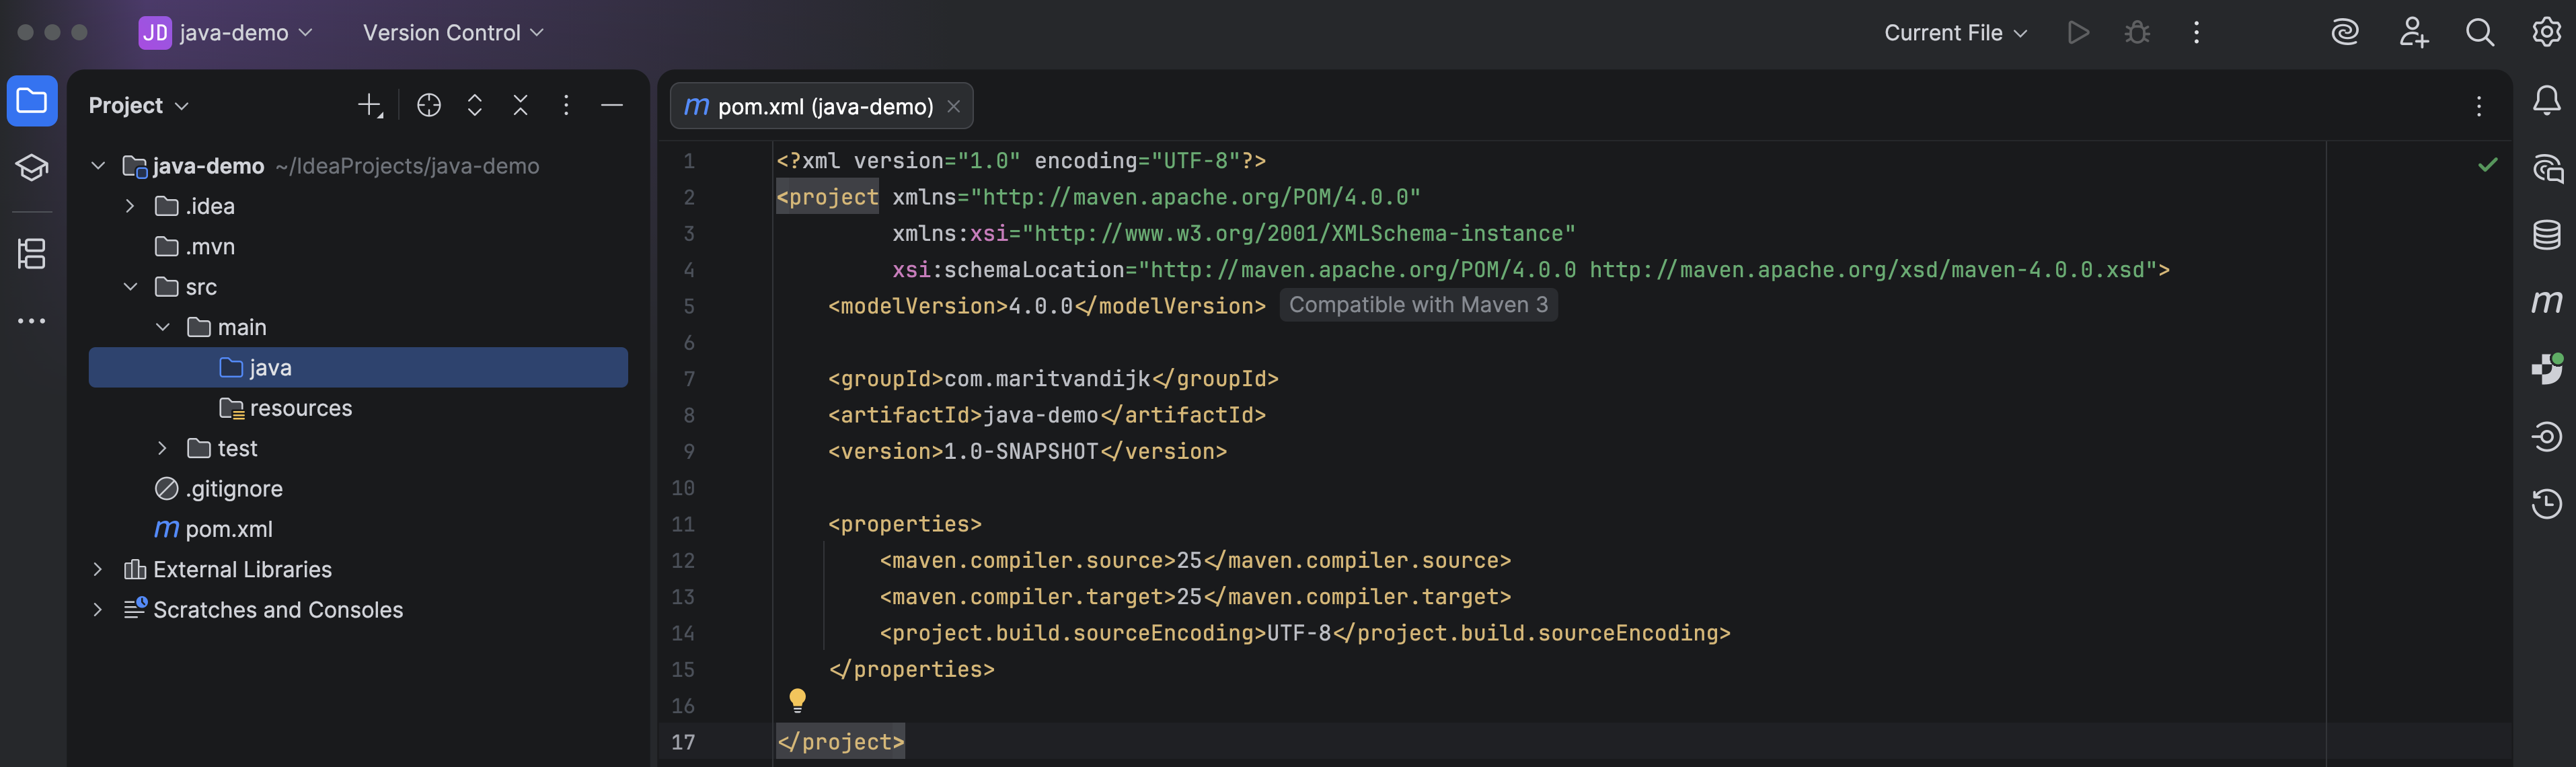Collapse the src folder
Viewport: 2576px width, 767px height.
[x=130, y=287]
